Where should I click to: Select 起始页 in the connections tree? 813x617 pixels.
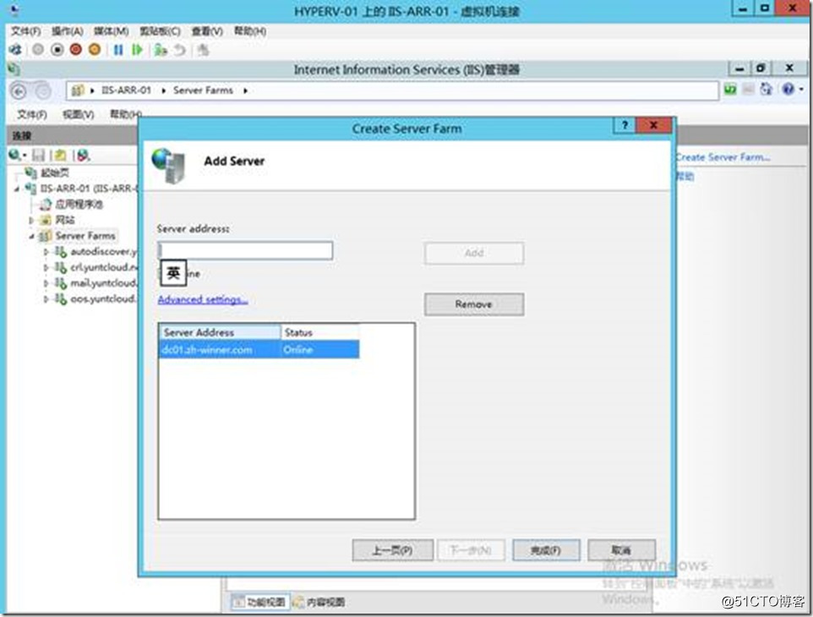click(54, 172)
